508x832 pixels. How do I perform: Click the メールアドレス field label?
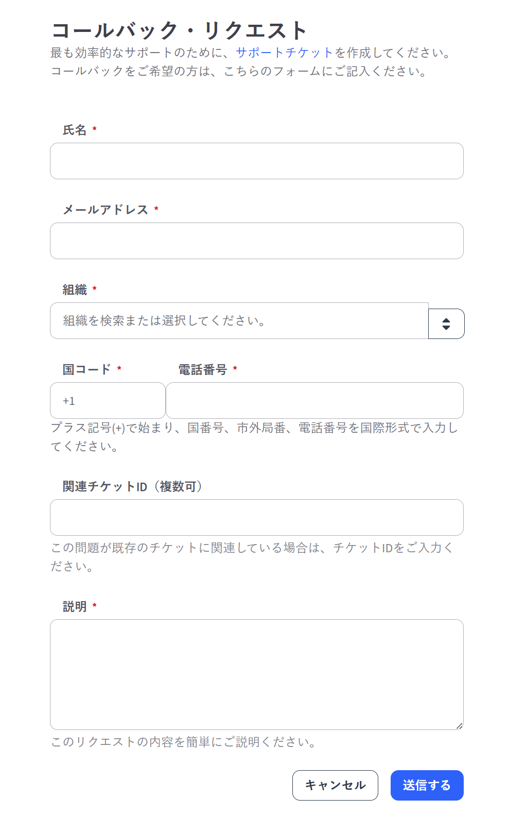click(x=106, y=210)
